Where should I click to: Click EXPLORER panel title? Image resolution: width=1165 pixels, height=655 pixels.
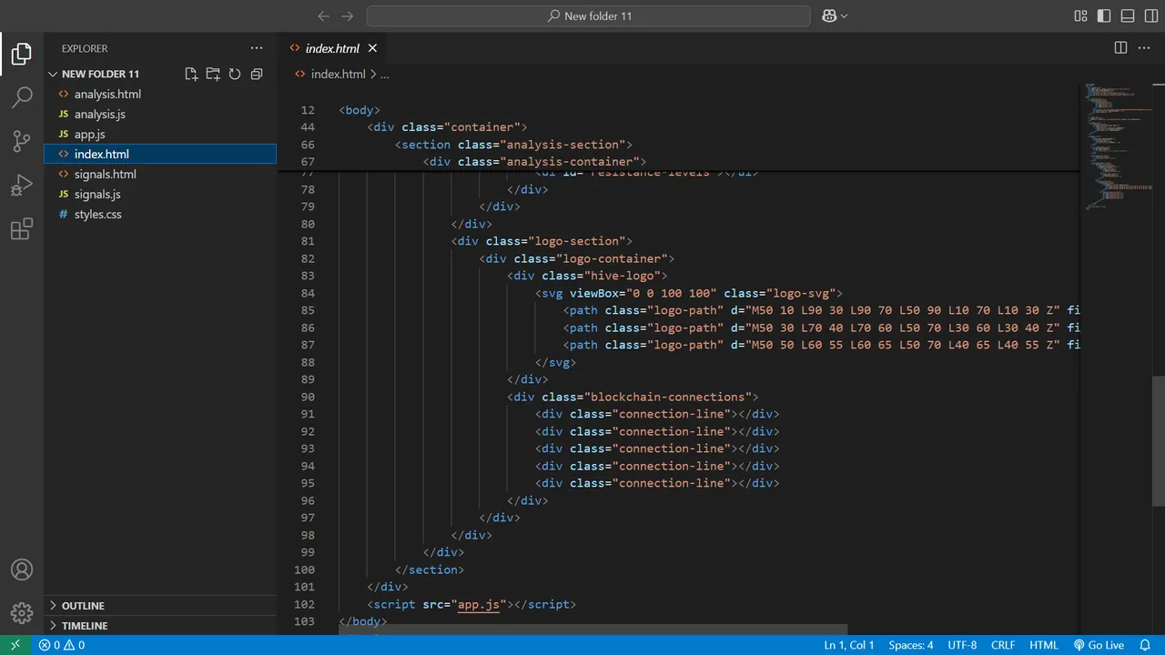coord(85,48)
